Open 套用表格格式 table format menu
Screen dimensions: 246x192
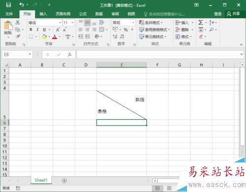pyautogui.click(x=154, y=30)
